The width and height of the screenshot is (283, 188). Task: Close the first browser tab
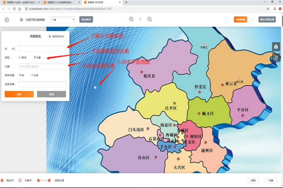coord(39,2)
